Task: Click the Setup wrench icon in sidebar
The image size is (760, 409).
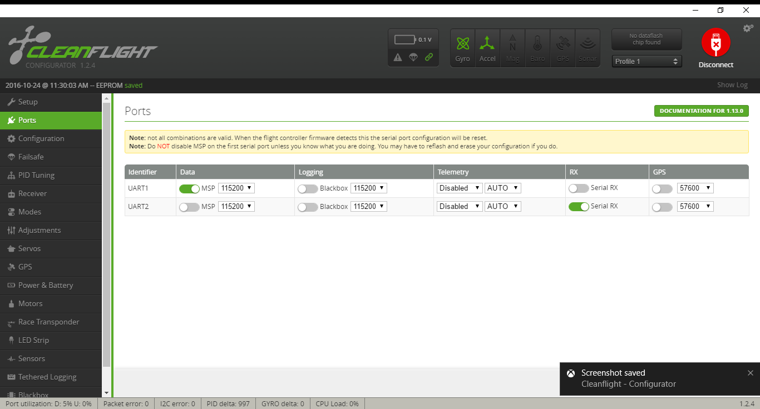Action: click(11, 102)
